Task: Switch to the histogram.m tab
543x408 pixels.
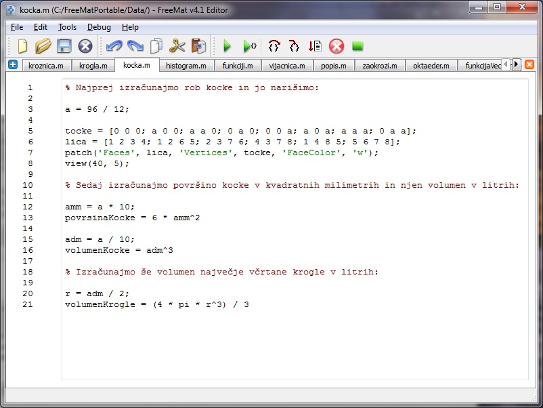Action: (x=186, y=66)
